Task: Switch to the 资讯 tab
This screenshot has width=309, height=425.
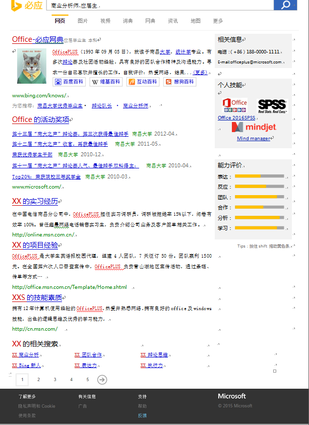Action: click(173, 21)
